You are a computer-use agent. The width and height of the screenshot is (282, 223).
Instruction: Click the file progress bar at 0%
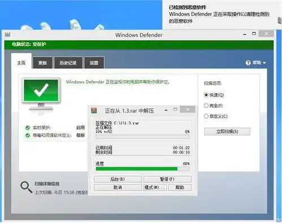143,137
